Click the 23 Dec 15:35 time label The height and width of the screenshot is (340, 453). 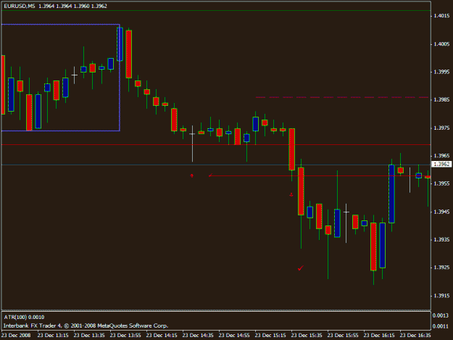(307, 335)
